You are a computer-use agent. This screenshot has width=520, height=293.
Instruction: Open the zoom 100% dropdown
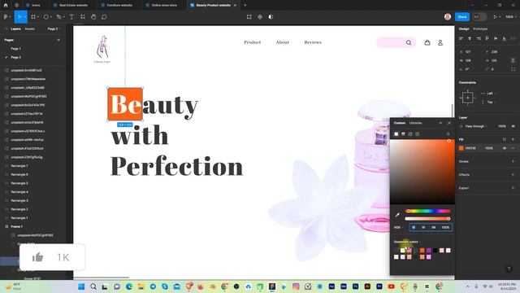point(511,17)
